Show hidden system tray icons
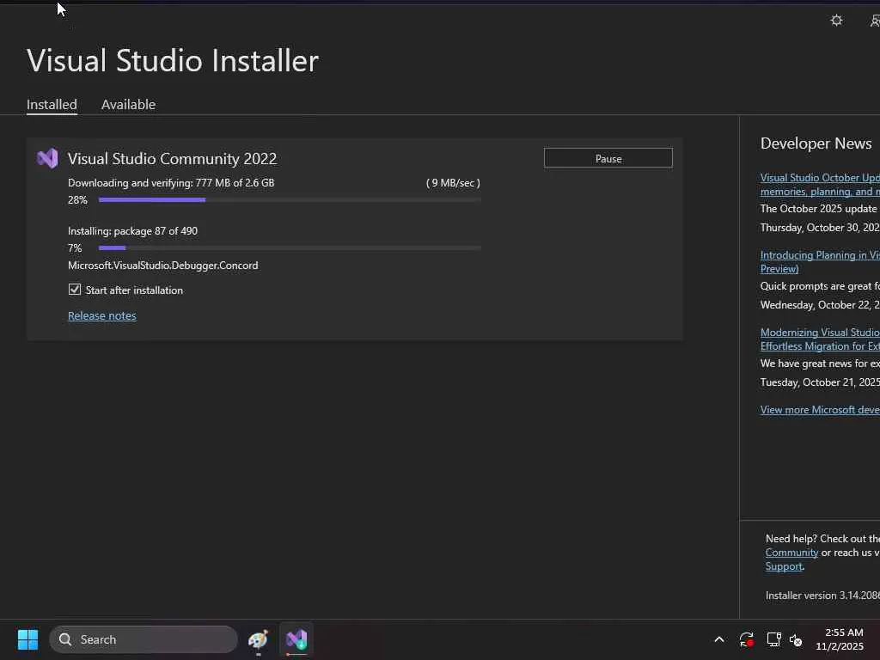 pos(719,639)
